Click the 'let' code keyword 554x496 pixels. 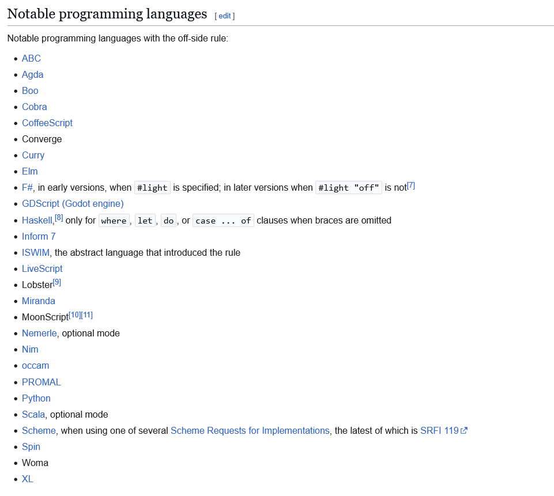[x=145, y=221]
